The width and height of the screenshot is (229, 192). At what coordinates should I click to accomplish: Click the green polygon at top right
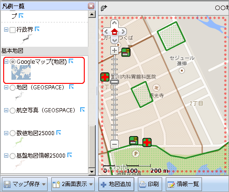171,36
